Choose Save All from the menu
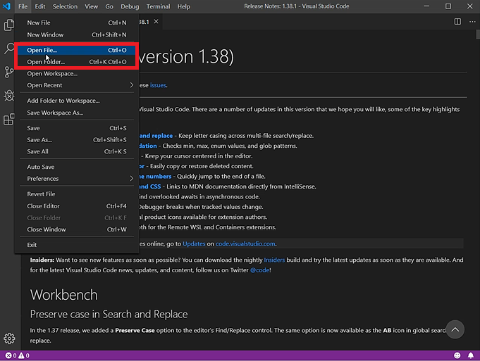The height and width of the screenshot is (361, 480). (77, 151)
